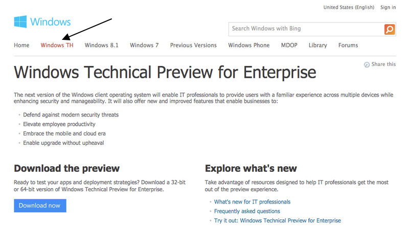Click the Sign in link
Screen dimensions: 409x226
coord(388,7)
